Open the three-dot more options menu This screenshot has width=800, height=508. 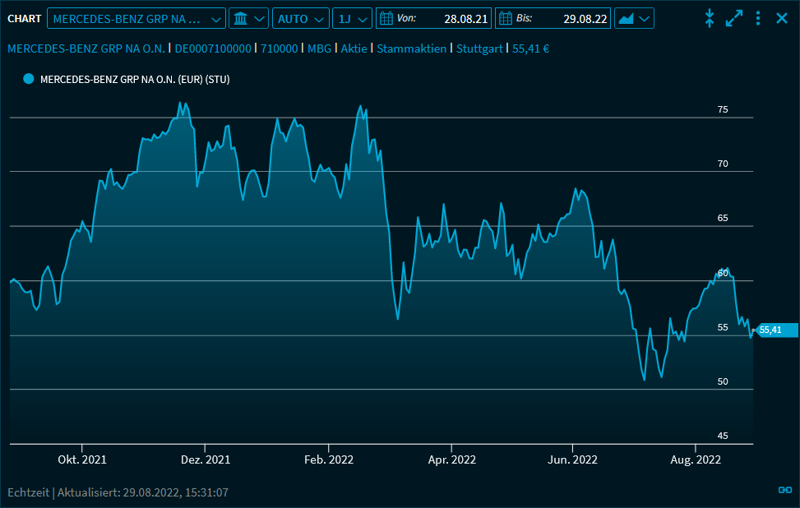(758, 18)
